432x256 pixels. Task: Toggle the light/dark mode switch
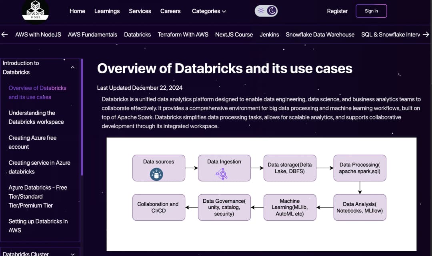pos(266,11)
